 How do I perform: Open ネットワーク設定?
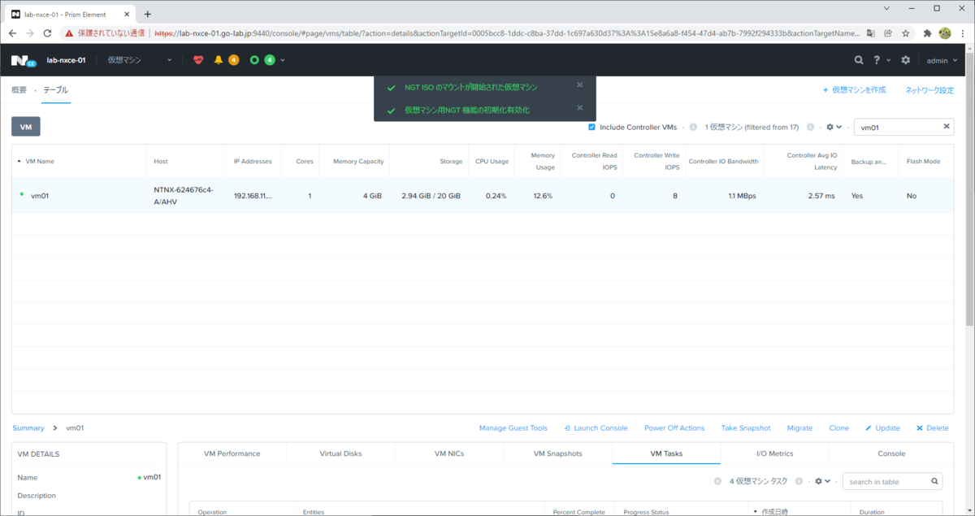pyautogui.click(x=929, y=90)
